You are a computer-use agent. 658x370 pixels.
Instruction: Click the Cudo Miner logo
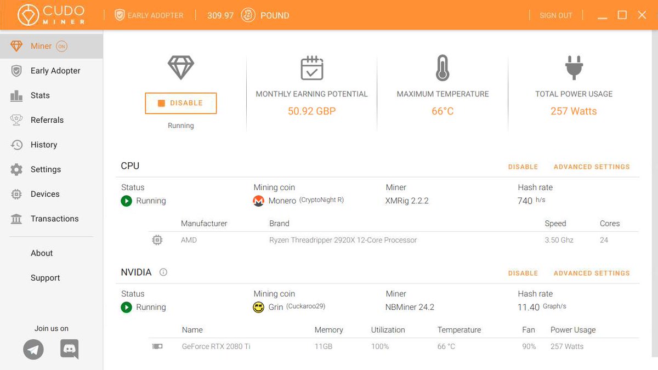52,15
